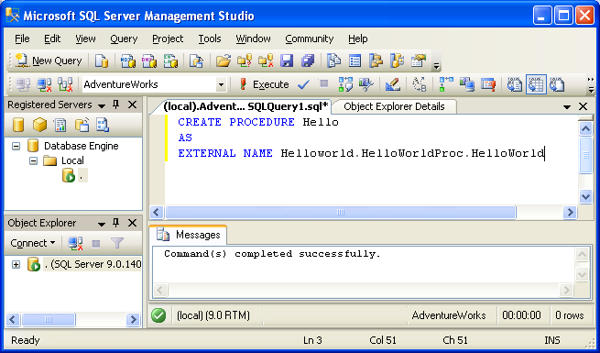Collapse the Local server group node

[33, 160]
